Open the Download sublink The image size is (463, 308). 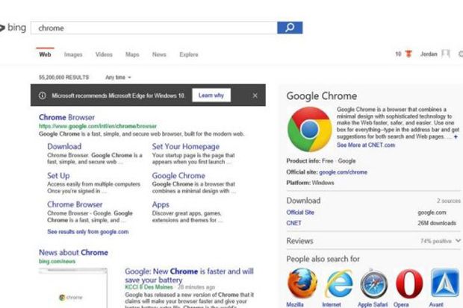pos(64,146)
